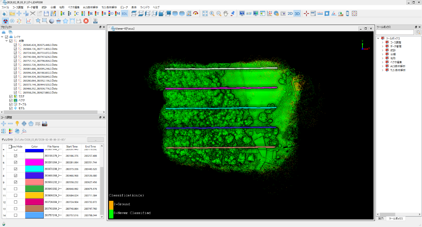Screen dimensions: 422x227
Task: Click the red rotate arrow view icon
Action: pos(196,13)
